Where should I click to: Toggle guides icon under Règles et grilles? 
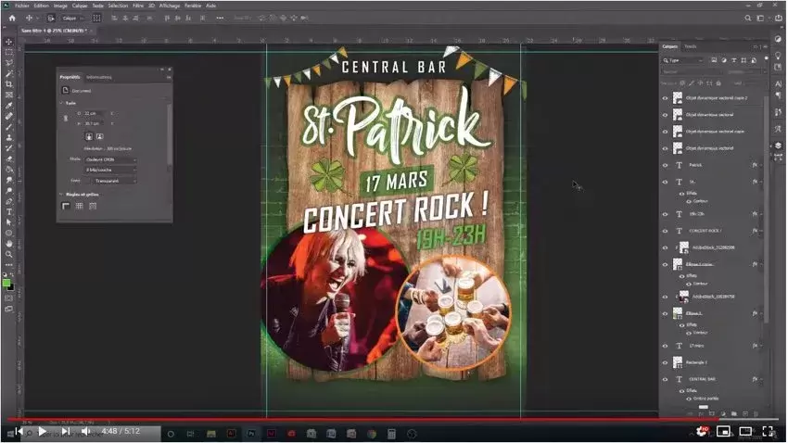coord(93,206)
